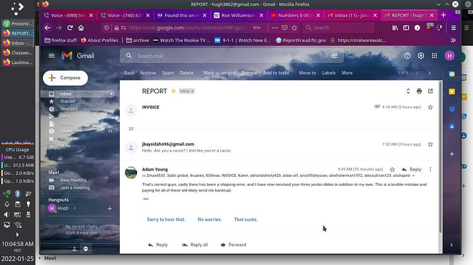Open Gmail settings gear
Viewport: 473px width, 265px height.
(421, 56)
